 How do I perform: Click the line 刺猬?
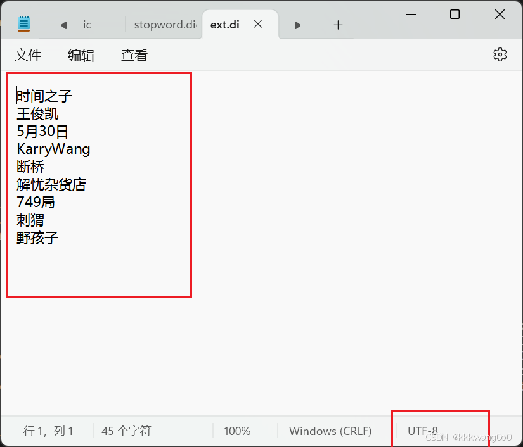coord(30,220)
